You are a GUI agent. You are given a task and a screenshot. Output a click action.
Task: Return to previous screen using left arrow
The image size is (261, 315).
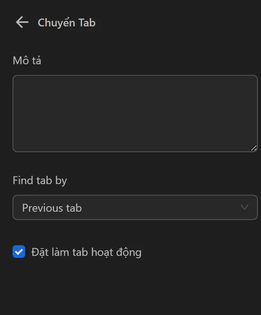22,22
